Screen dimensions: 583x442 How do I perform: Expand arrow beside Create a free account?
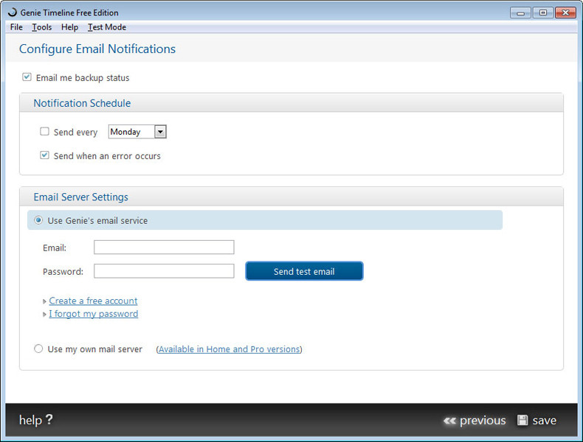[44, 301]
